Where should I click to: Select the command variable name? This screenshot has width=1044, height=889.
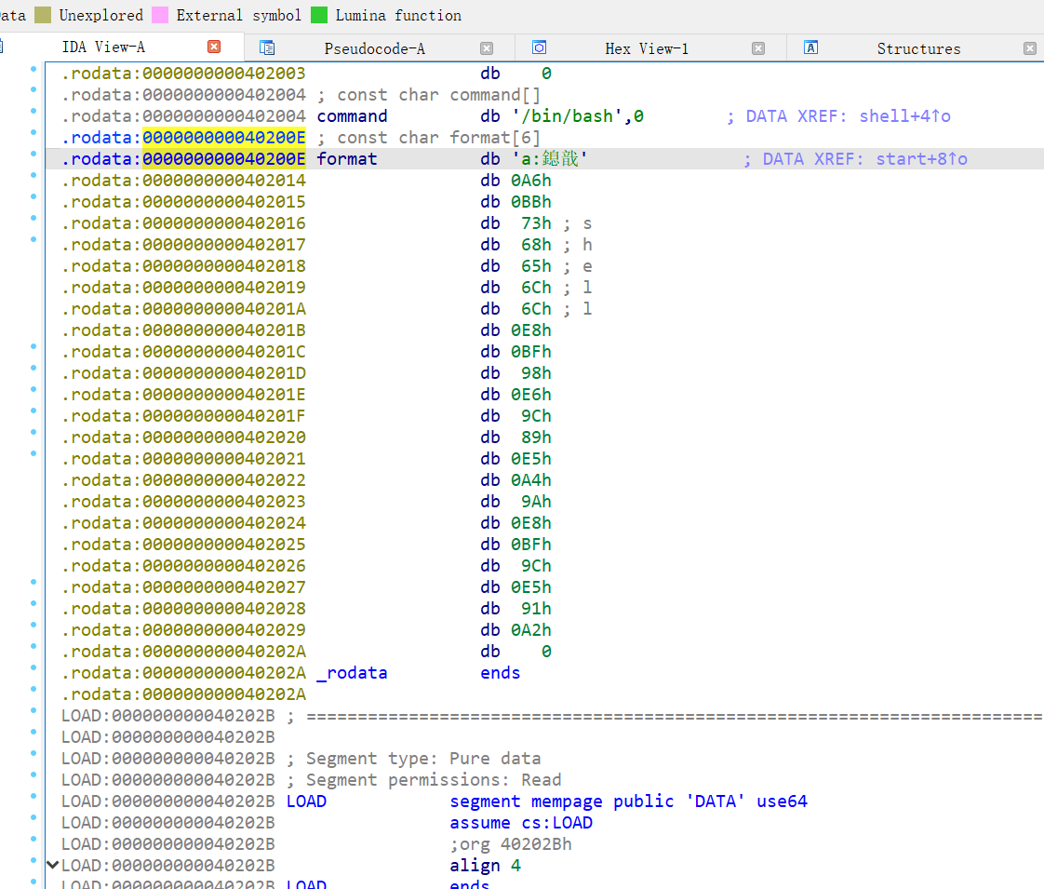[353, 116]
